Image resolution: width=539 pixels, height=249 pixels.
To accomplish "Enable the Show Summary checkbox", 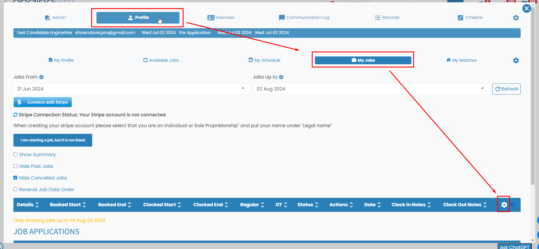I will pos(15,154).
